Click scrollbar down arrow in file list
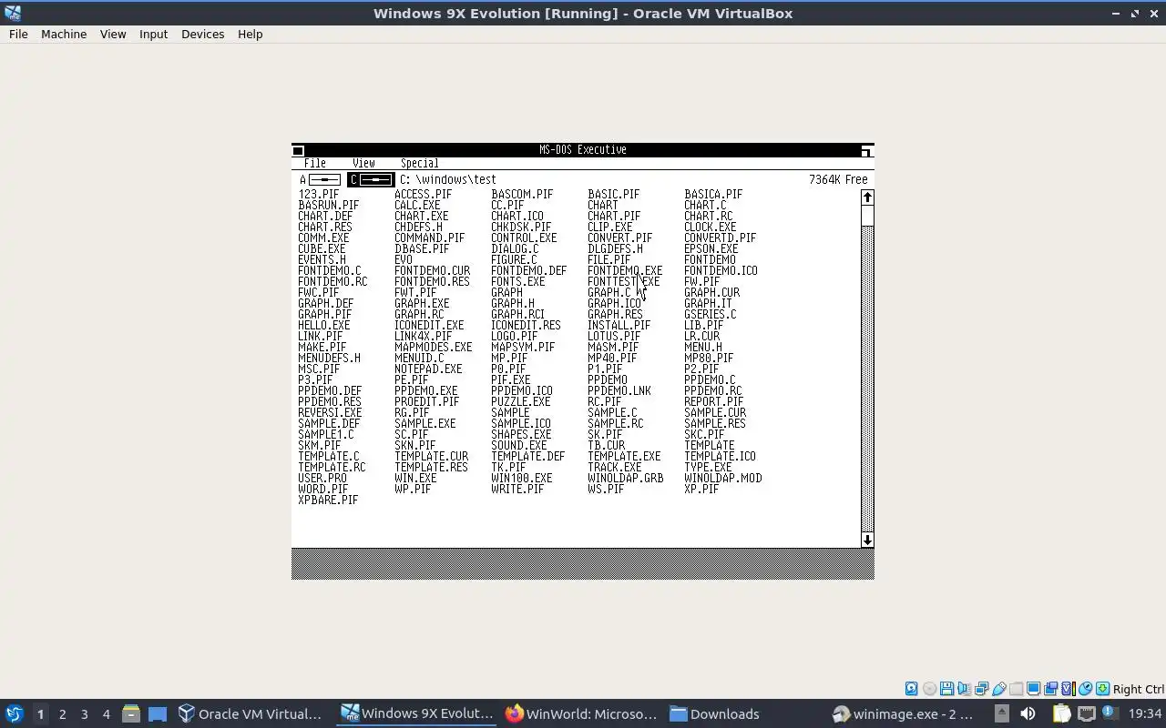1166x728 pixels. [867, 540]
